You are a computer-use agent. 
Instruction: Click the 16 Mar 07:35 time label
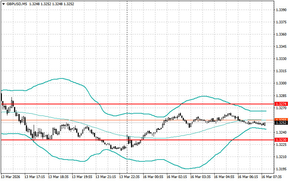pyautogui.click(x=271, y=177)
